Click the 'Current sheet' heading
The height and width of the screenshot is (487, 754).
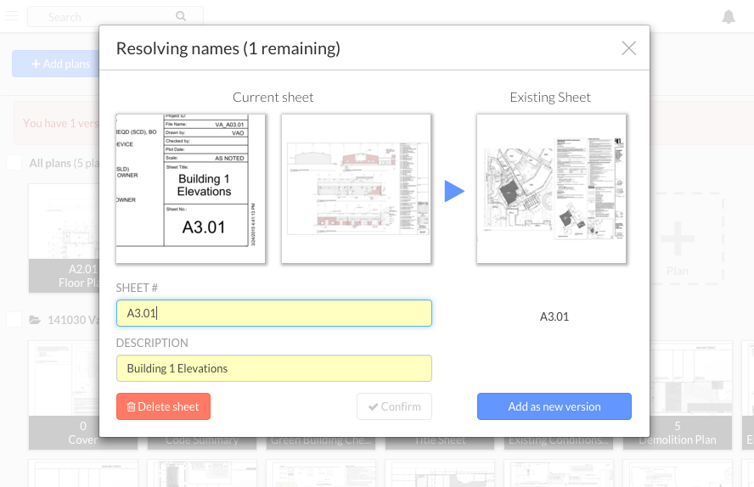coord(273,97)
